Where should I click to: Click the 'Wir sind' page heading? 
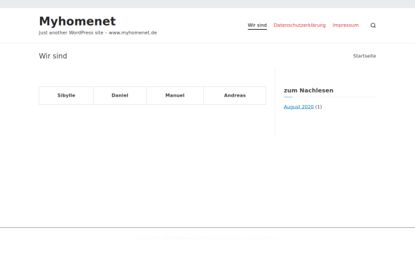coord(53,56)
